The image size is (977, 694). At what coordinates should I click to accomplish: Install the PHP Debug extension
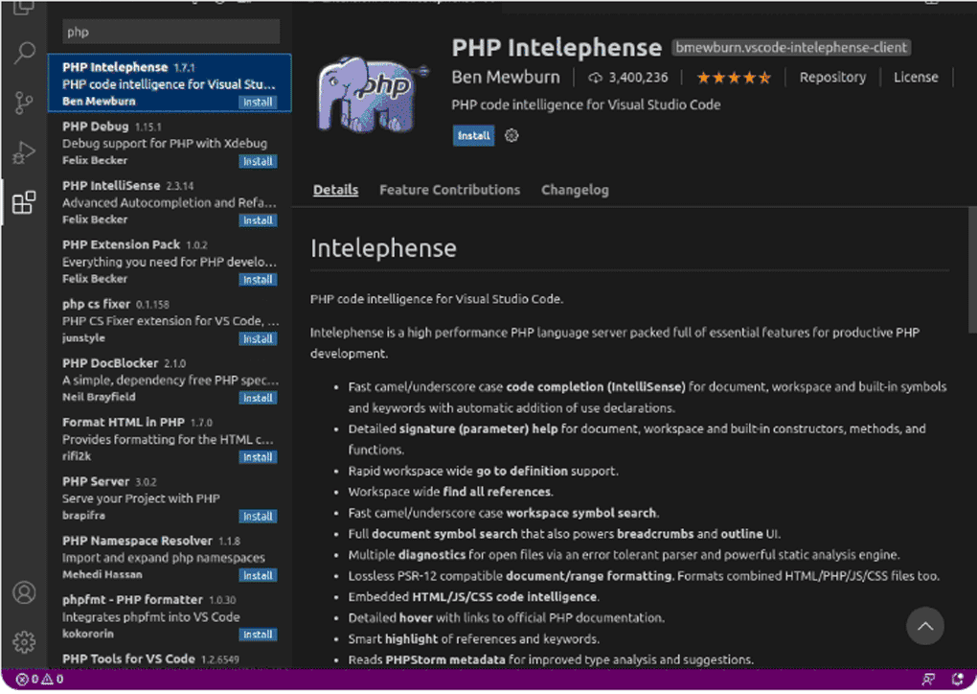pos(258,161)
